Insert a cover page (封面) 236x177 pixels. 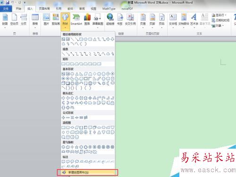point(5,20)
